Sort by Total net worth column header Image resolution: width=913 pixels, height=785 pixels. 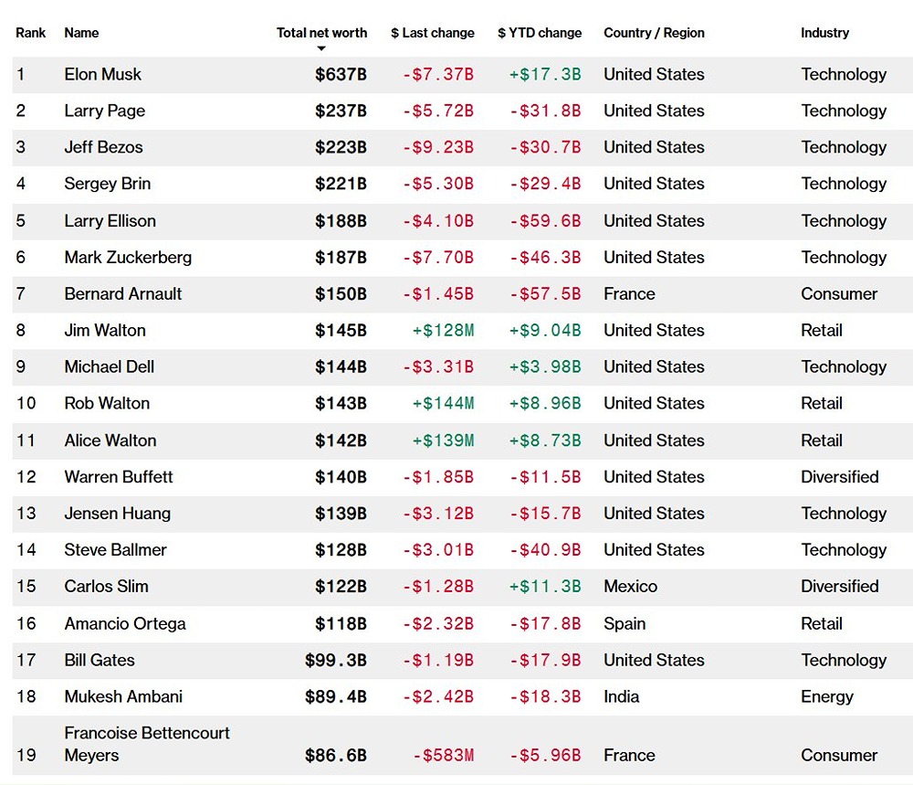tap(321, 33)
